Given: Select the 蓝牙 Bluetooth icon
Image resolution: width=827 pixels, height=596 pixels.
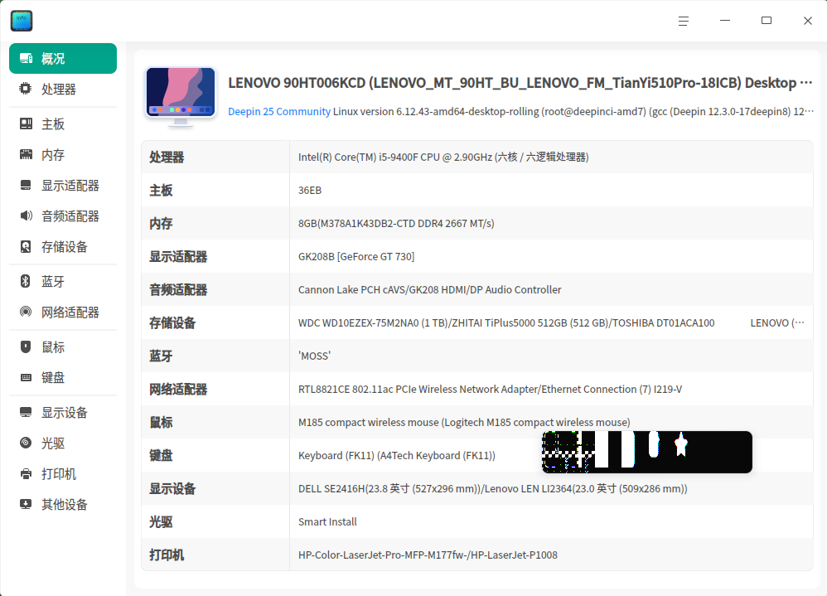Looking at the screenshot, I should 26,281.
